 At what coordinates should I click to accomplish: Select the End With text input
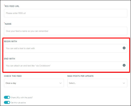click(65, 66)
